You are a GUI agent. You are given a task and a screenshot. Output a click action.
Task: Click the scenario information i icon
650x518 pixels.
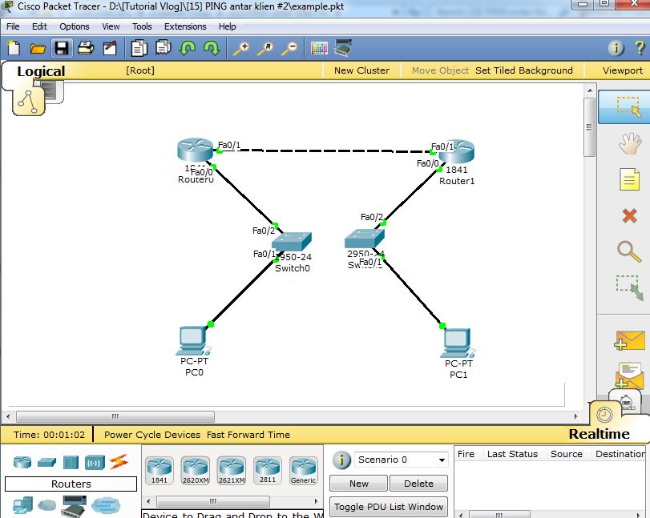341,460
